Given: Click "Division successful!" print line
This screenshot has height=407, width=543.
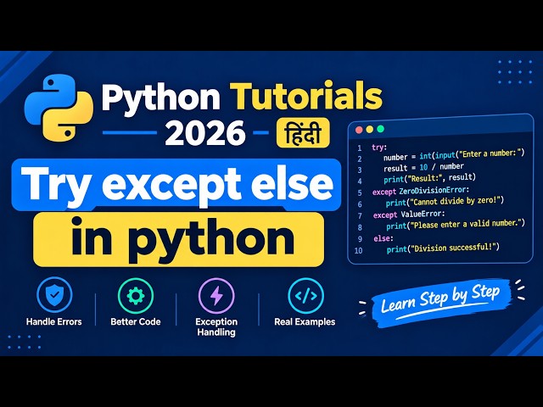Looking at the screenshot, I should 443,248.
